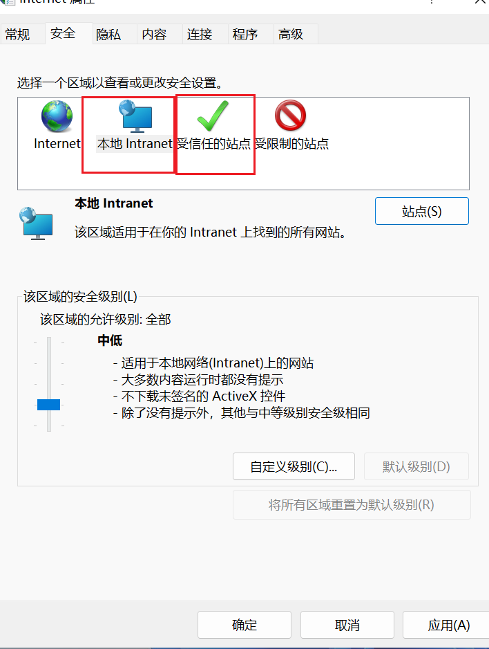The image size is (489, 649).
Task: Switch to the 程序 tab
Action: [x=245, y=35]
